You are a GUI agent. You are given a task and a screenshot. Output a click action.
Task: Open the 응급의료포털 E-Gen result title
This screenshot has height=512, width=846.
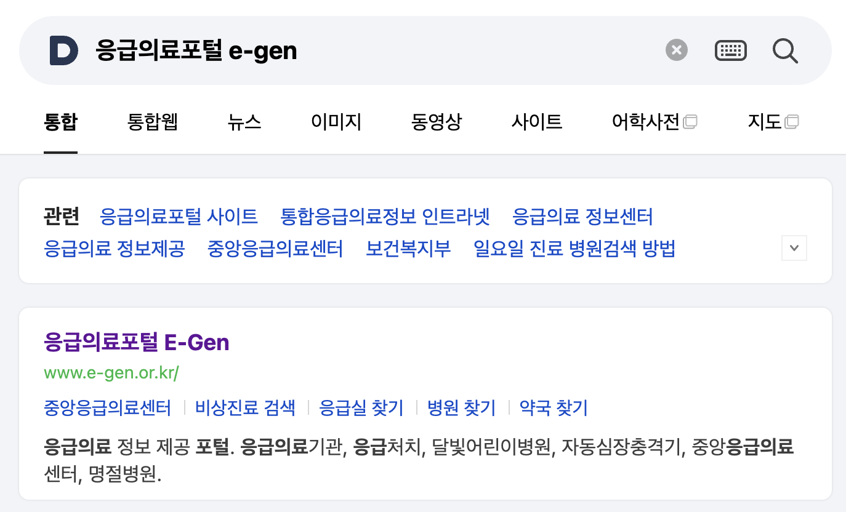[136, 342]
